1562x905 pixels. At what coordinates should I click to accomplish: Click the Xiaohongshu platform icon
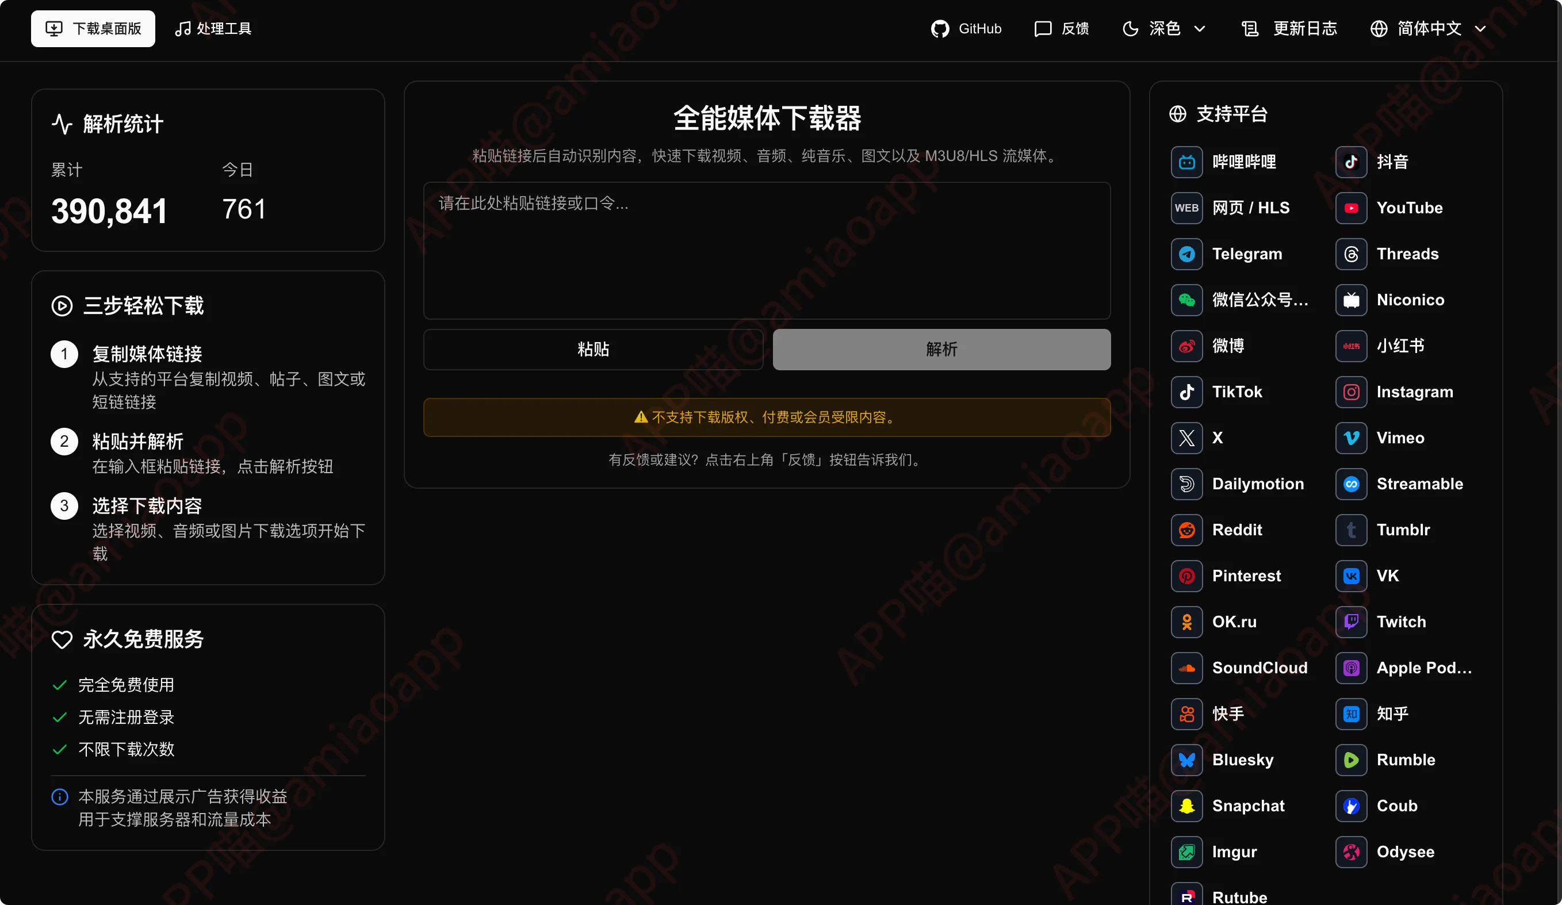coord(1350,346)
